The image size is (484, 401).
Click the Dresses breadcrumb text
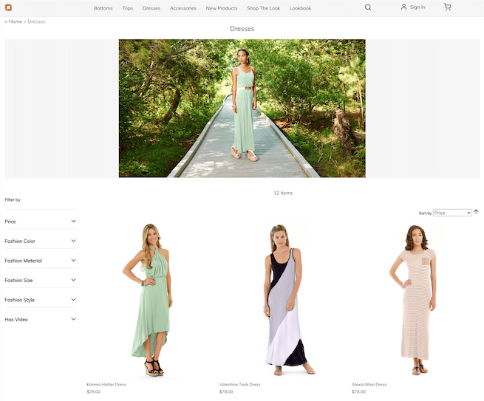(36, 21)
